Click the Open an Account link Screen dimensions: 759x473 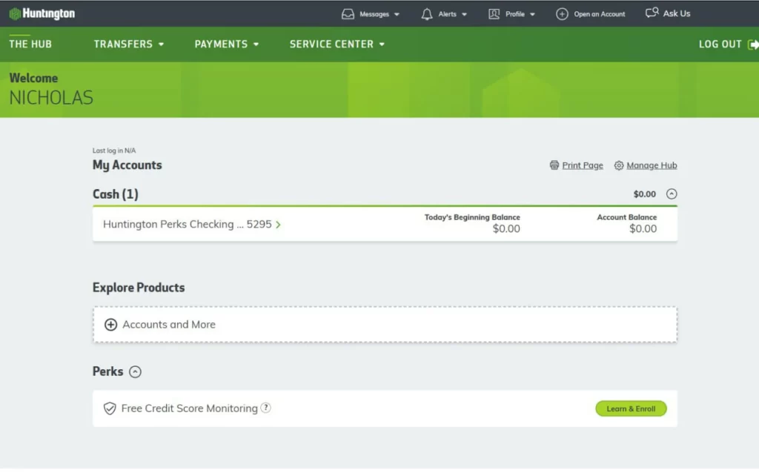point(599,14)
